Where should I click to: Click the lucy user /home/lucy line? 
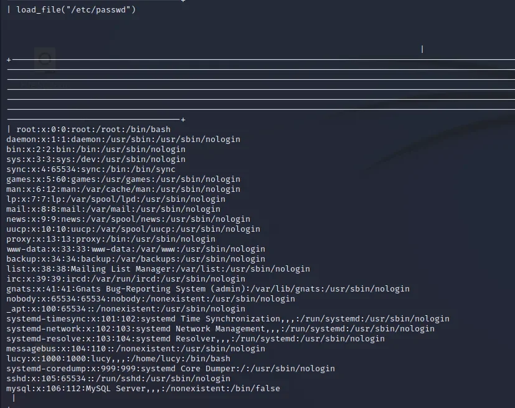pyautogui.click(x=118, y=359)
